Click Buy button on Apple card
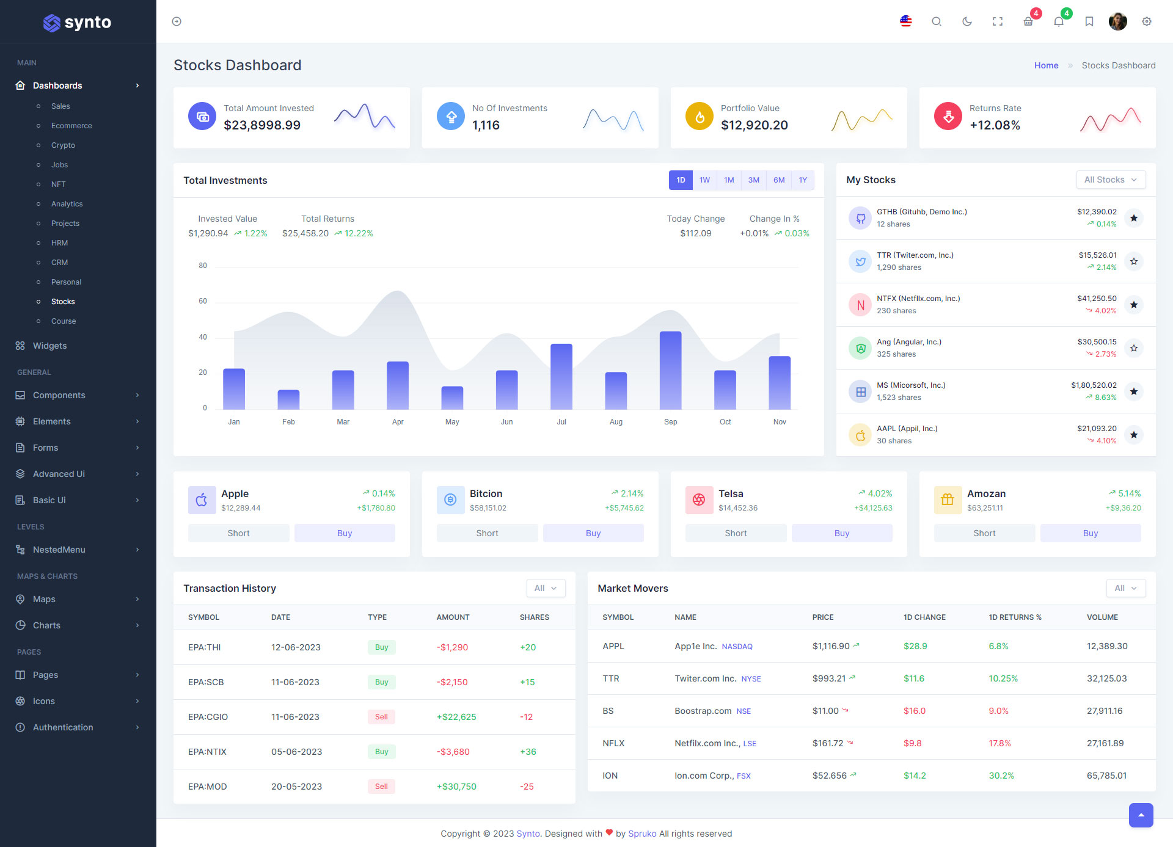Image resolution: width=1173 pixels, height=847 pixels. tap(345, 533)
